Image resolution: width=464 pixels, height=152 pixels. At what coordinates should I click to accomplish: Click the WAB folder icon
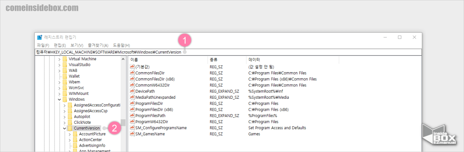(x=65, y=71)
